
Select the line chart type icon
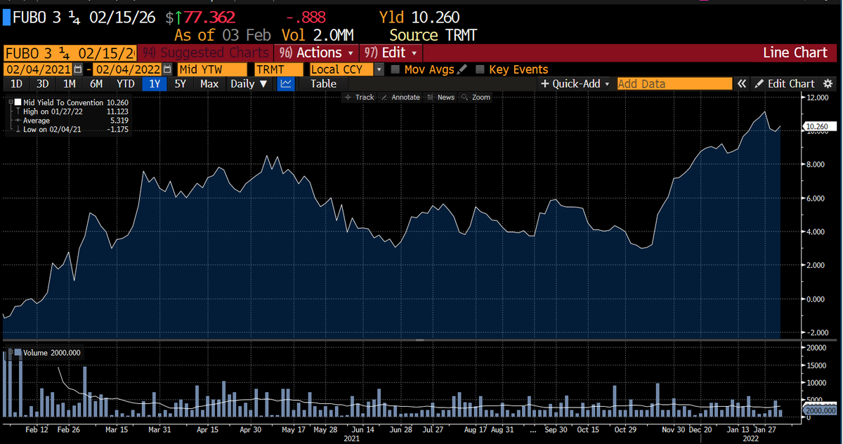pyautogui.click(x=286, y=83)
